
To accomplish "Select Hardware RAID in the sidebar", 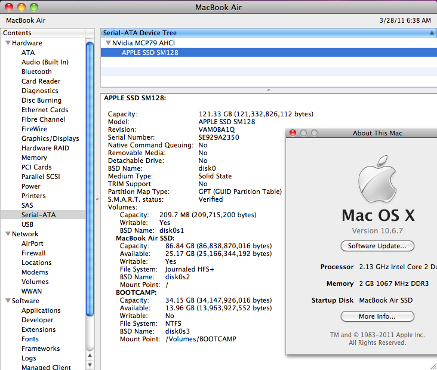I will tap(45, 148).
